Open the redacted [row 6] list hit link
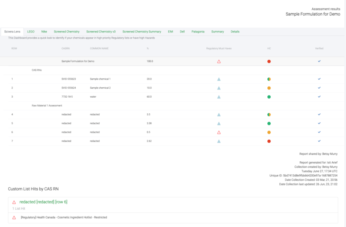 [x=43, y=202]
